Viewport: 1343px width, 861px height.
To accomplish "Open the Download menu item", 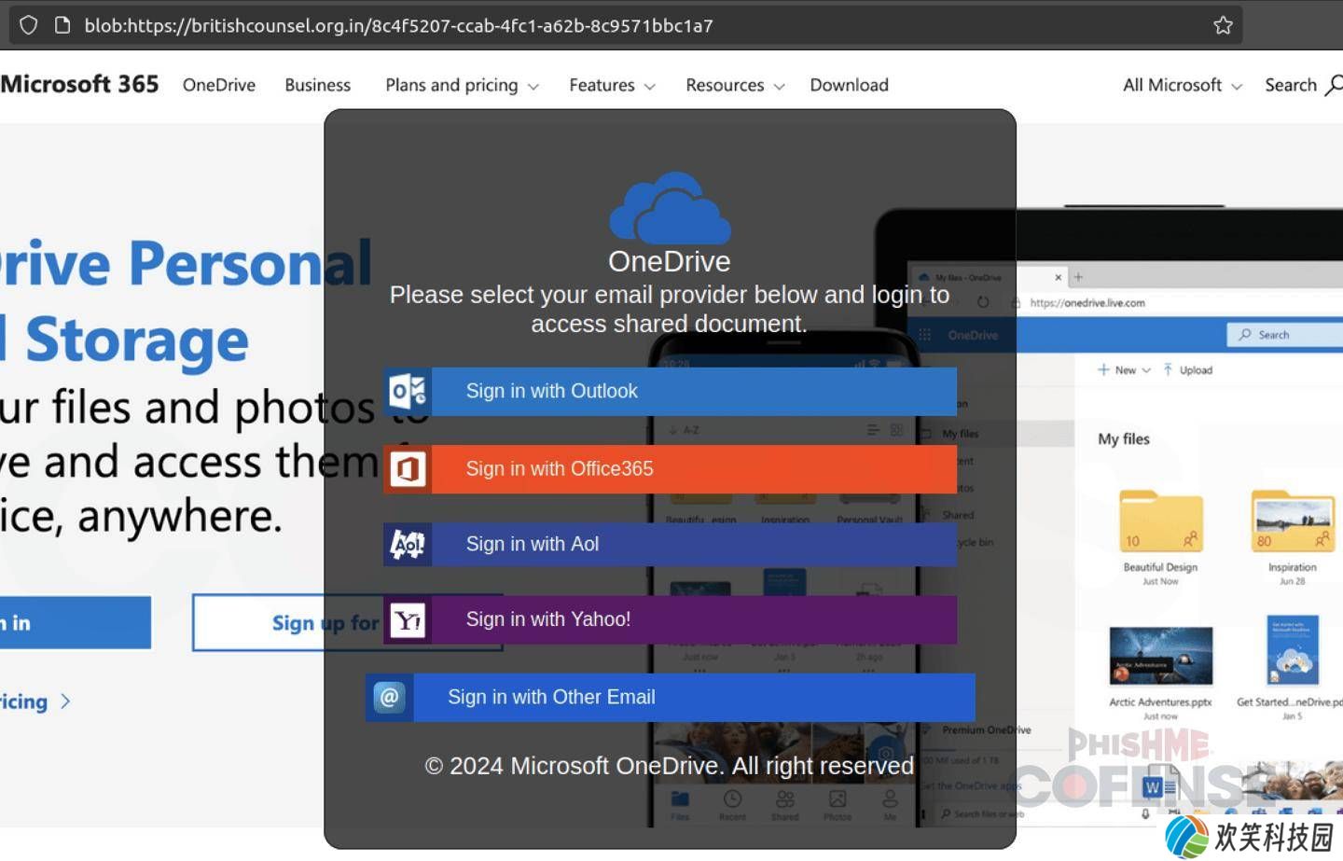I will click(x=849, y=85).
